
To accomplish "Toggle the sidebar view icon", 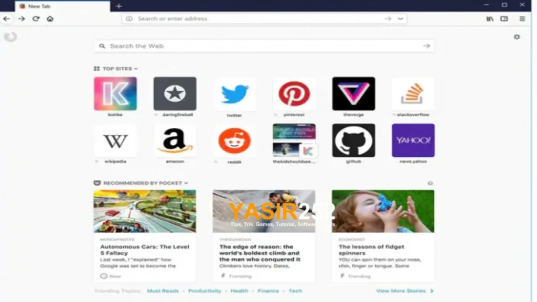I will [x=504, y=19].
